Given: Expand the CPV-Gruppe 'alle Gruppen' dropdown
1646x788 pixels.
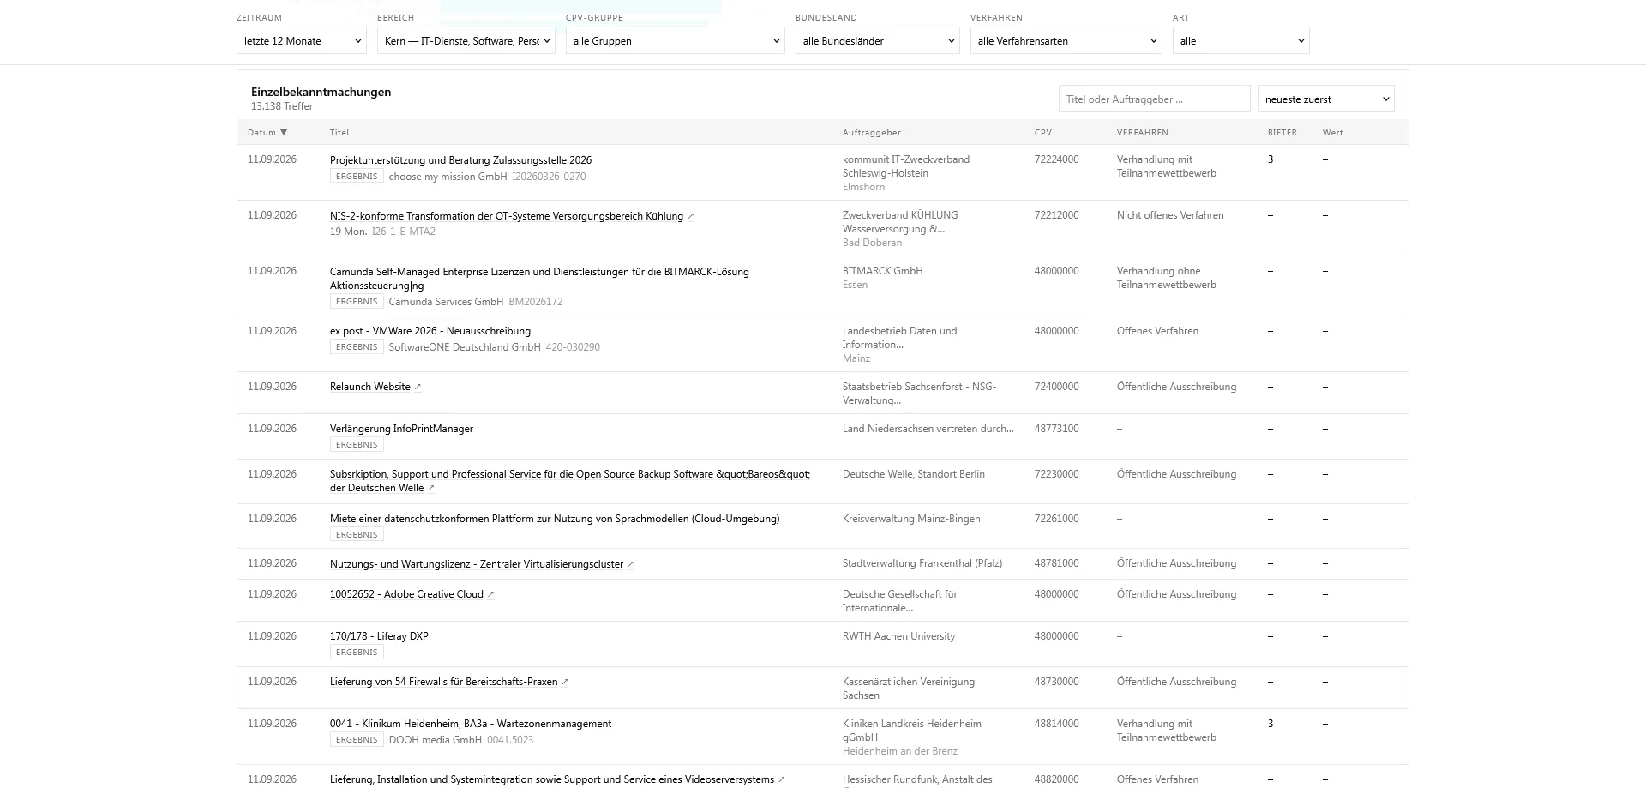Looking at the screenshot, I should [x=675, y=40].
